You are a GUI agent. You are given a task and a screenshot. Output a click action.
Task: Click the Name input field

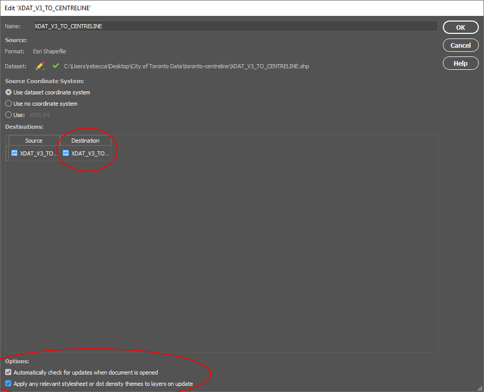pyautogui.click(x=235, y=26)
